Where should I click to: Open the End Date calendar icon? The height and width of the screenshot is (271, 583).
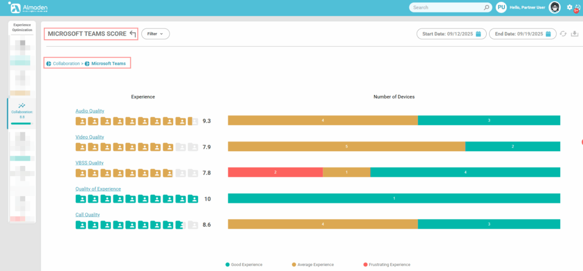pyautogui.click(x=548, y=34)
